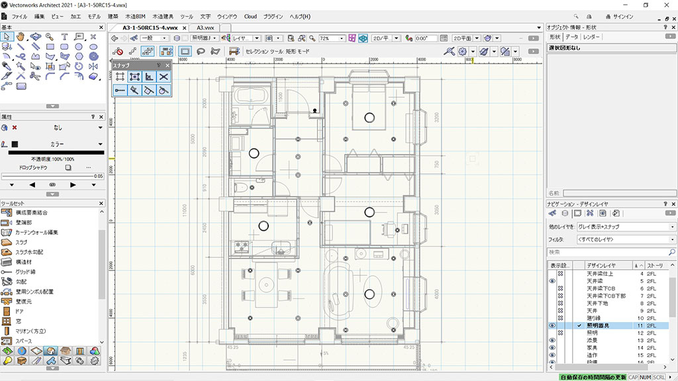The width and height of the screenshot is (678, 381).
Task: Switch to the A3.vwx document tab
Action: pyautogui.click(x=204, y=28)
